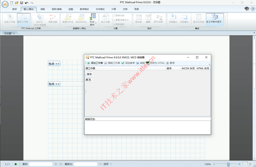Viewport: 256px width, 167px height.
Task: Click 重置对象大小 in the ribbon
Action: point(120,20)
